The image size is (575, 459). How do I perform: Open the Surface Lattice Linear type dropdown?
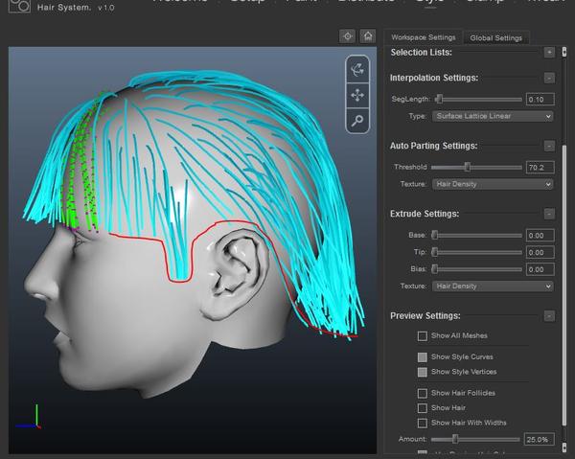(492, 116)
